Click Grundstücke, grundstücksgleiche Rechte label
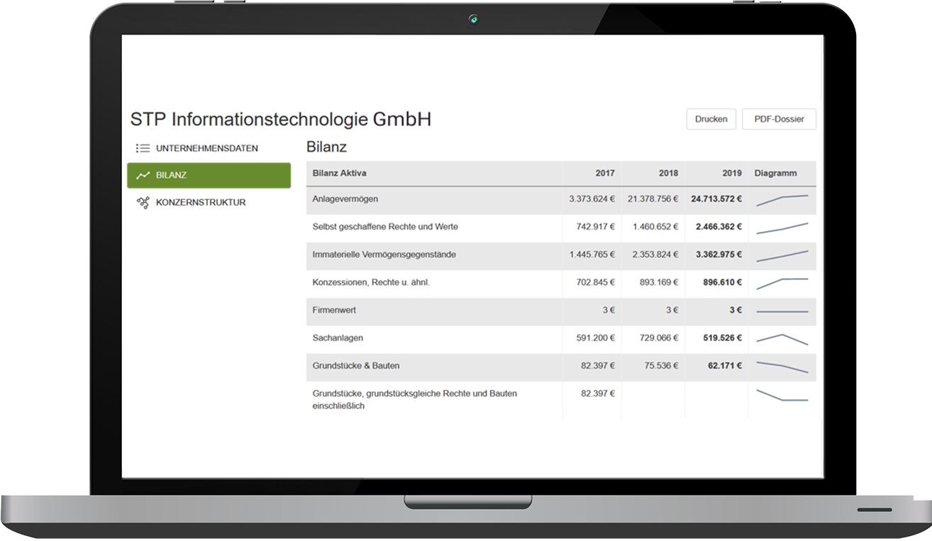932x541 pixels. coord(414,400)
